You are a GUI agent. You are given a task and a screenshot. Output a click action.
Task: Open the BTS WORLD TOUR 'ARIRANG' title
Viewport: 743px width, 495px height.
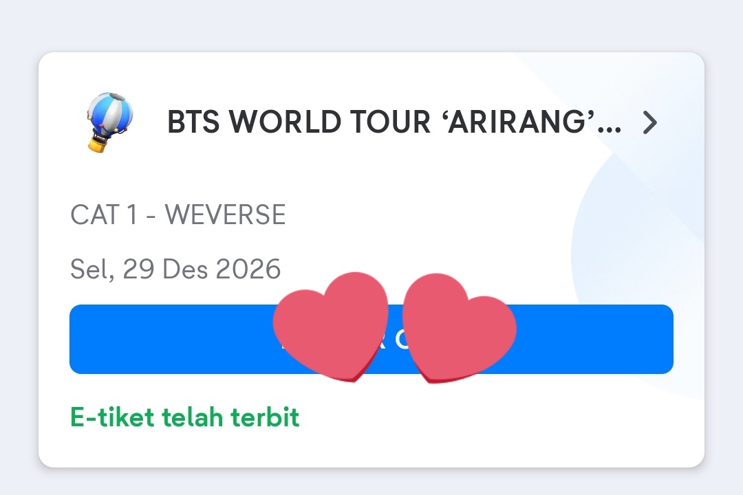[394, 122]
